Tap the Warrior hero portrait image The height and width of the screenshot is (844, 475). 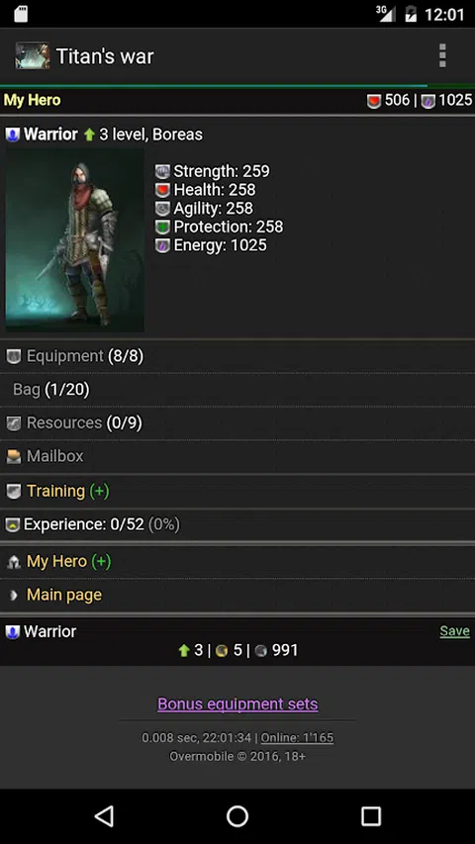click(x=75, y=240)
